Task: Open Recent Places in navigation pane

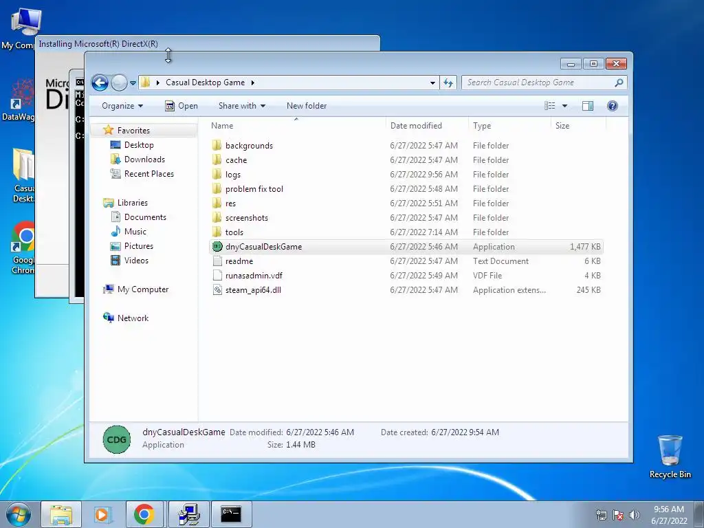Action: (x=148, y=174)
